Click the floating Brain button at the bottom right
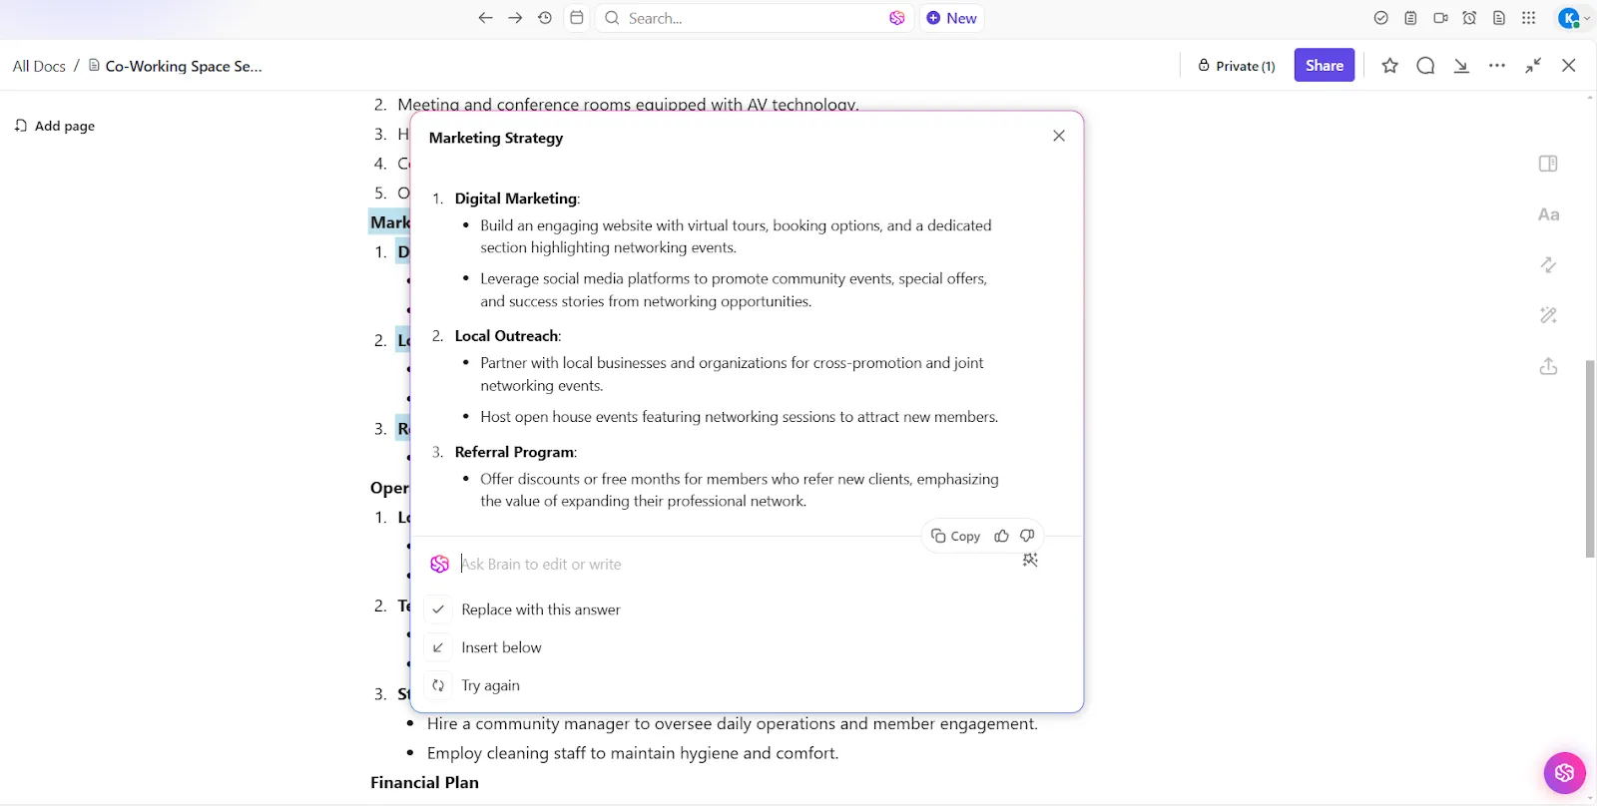The width and height of the screenshot is (1597, 806). click(1564, 772)
